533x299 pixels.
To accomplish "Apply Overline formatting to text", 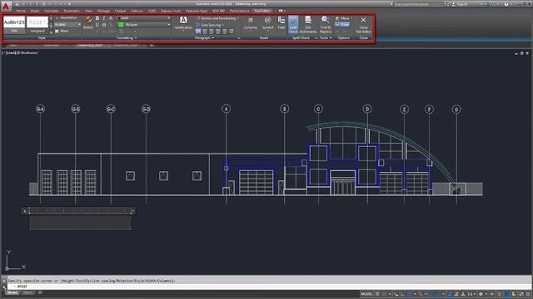I will click(104, 25).
